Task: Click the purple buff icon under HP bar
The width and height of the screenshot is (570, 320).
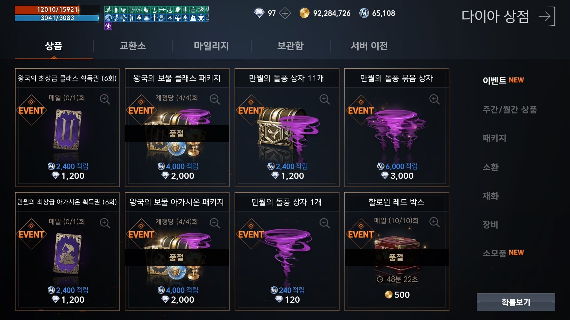Action: coord(108,26)
